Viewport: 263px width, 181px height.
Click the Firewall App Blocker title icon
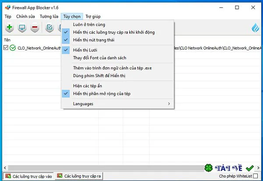(x=7, y=7)
